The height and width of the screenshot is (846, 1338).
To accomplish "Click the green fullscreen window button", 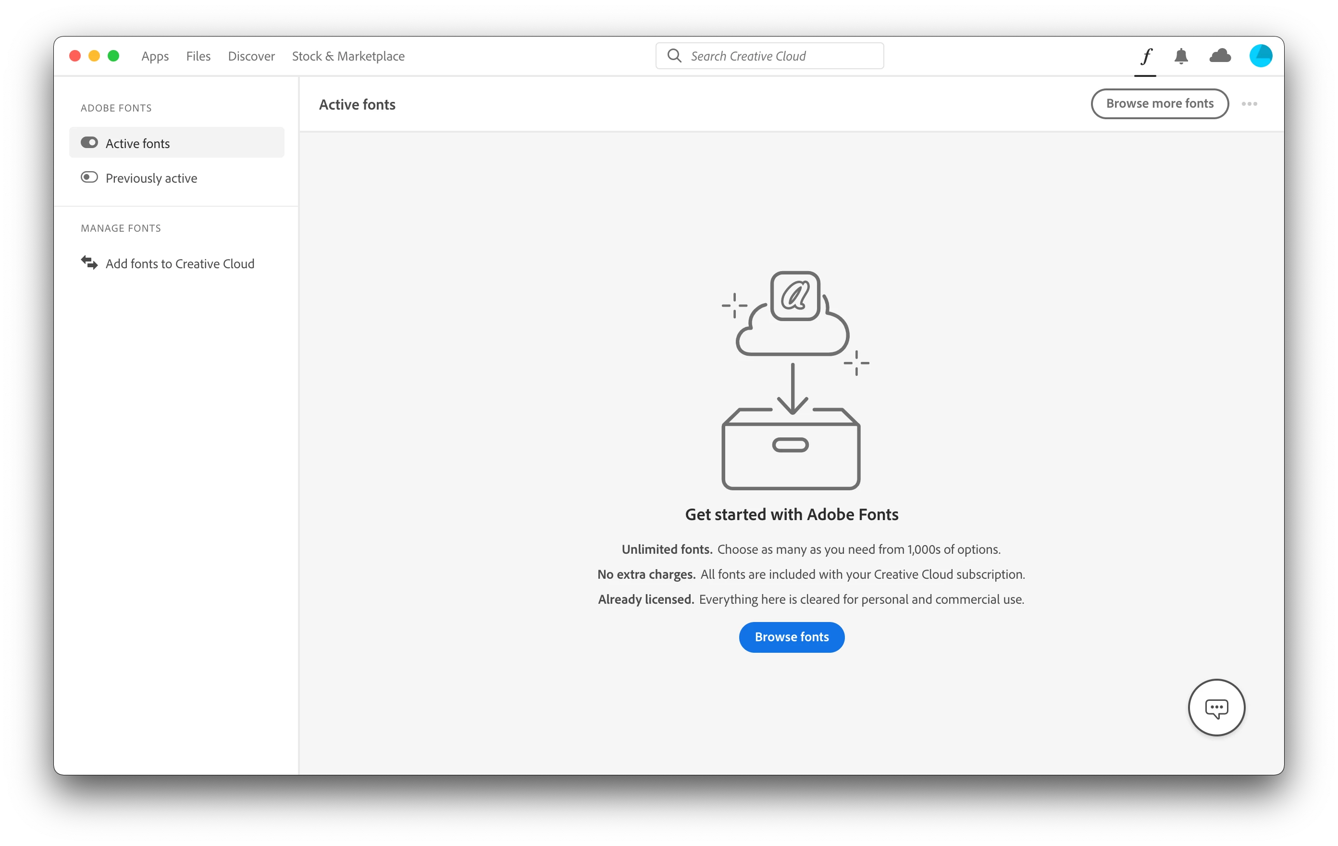I will tap(113, 56).
